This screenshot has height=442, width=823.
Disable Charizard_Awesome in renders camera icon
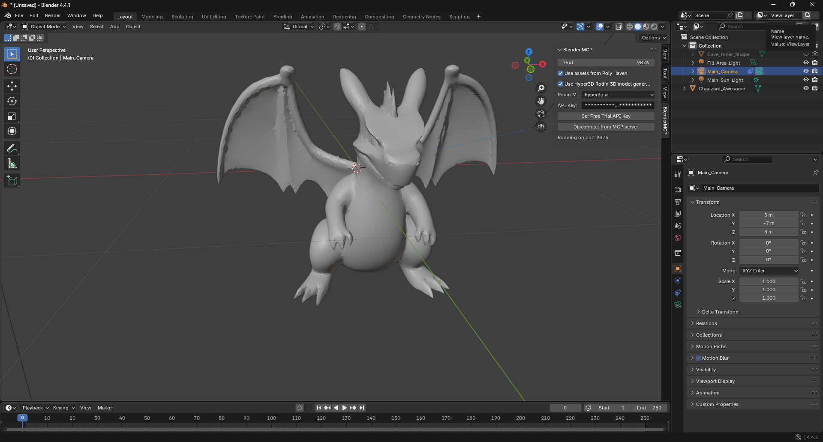[x=814, y=88]
